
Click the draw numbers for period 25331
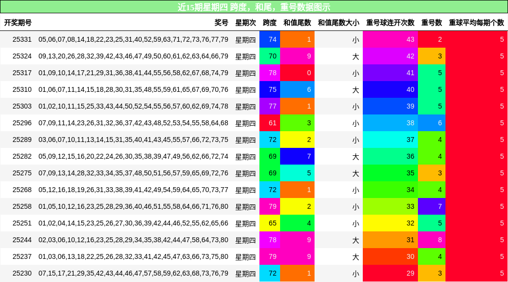133,39
